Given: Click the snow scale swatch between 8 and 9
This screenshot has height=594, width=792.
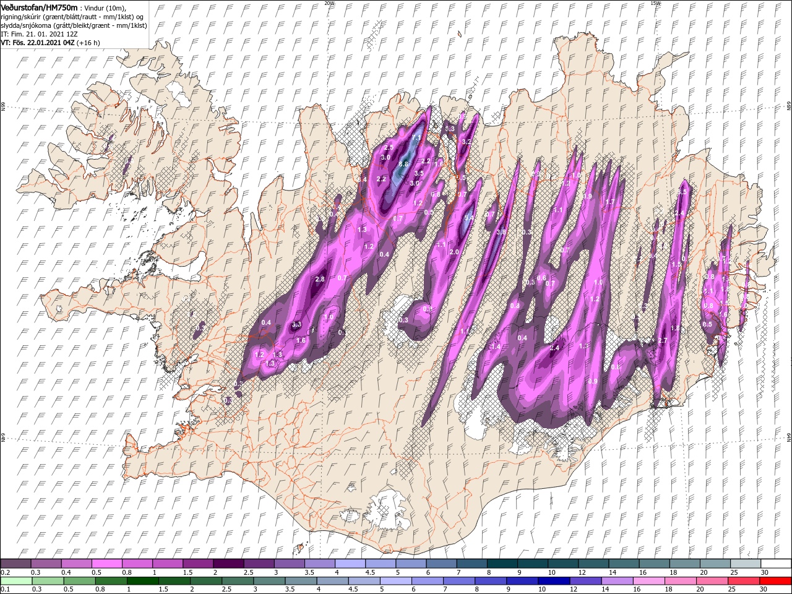Looking at the screenshot, I should pyautogui.click(x=502, y=564).
